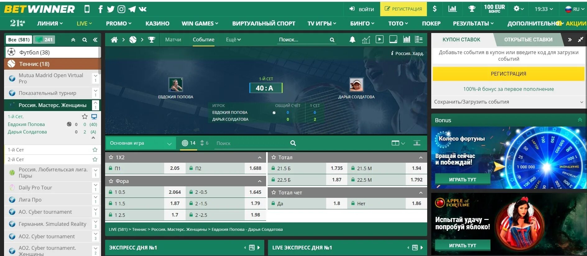587x256 pixels.
Task: Next ЭКСПРЕСС ДНЯ №1 arrow
Action: coord(258,248)
